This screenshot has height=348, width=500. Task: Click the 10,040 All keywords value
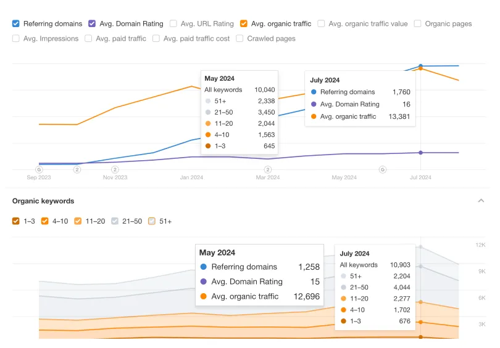click(264, 90)
